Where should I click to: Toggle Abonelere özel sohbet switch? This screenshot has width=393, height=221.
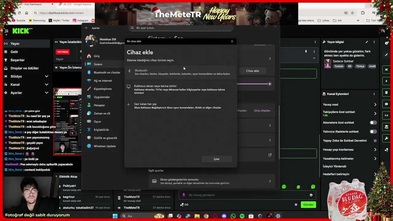pyautogui.click(x=373, y=122)
